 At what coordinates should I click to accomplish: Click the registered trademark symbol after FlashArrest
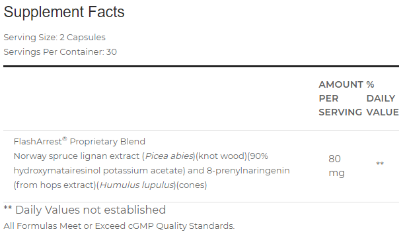click(65, 139)
